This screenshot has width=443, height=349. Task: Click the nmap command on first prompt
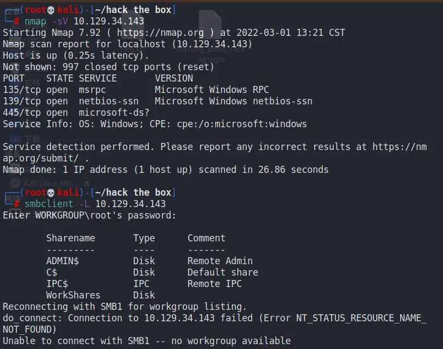coord(35,21)
